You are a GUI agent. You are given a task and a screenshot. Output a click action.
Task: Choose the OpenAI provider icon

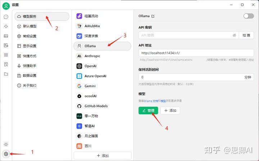[79, 66]
